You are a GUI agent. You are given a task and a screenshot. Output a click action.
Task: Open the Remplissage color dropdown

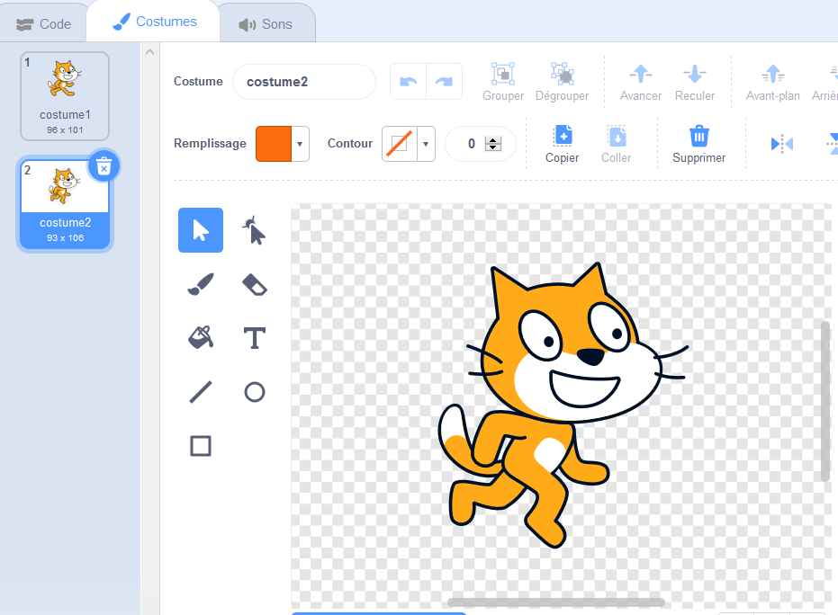300,144
